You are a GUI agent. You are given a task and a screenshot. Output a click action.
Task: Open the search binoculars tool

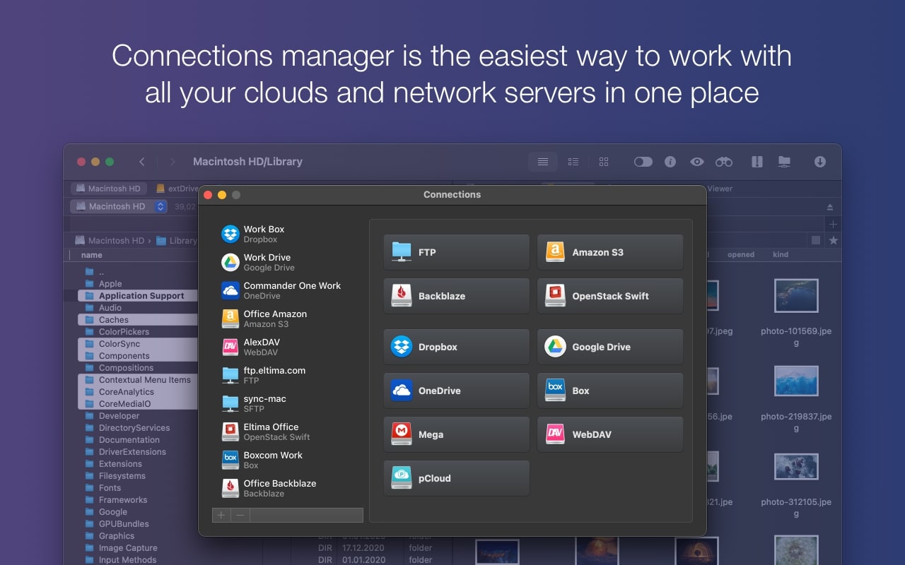pyautogui.click(x=724, y=162)
